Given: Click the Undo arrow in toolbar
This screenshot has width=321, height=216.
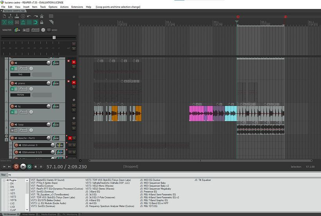Looking at the screenshot, I should pyautogui.click(x=29, y=16).
